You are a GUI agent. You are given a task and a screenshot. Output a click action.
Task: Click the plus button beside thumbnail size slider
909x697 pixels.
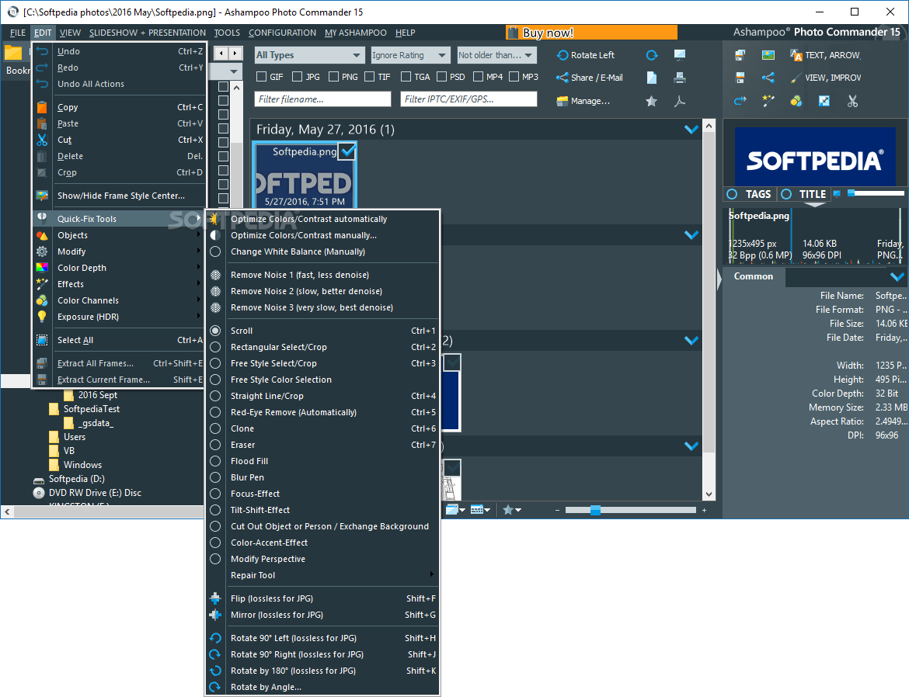tap(705, 511)
